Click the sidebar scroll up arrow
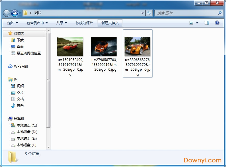226x167 pixels. coord(48,30)
